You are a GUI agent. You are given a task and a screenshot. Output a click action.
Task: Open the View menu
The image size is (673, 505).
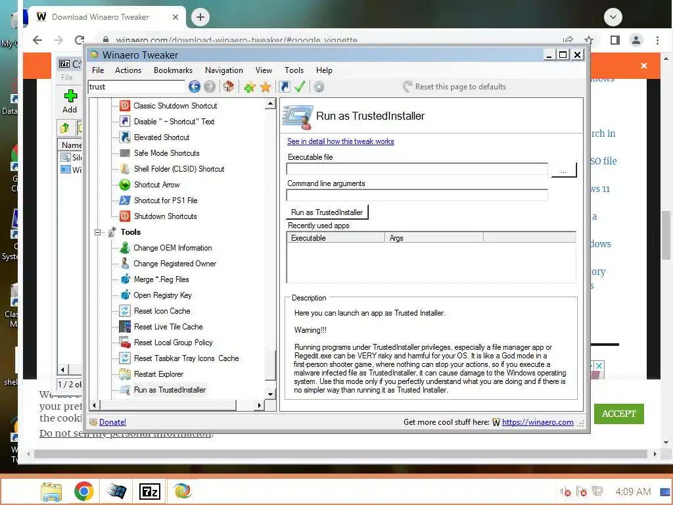(264, 70)
